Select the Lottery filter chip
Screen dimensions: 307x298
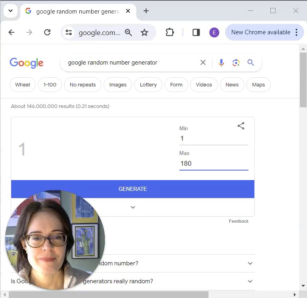(x=148, y=85)
